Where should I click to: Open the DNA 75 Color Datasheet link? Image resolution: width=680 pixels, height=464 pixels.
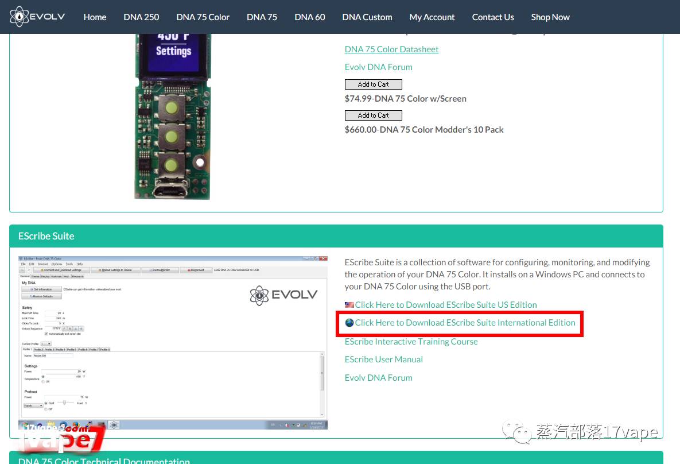[391, 49]
